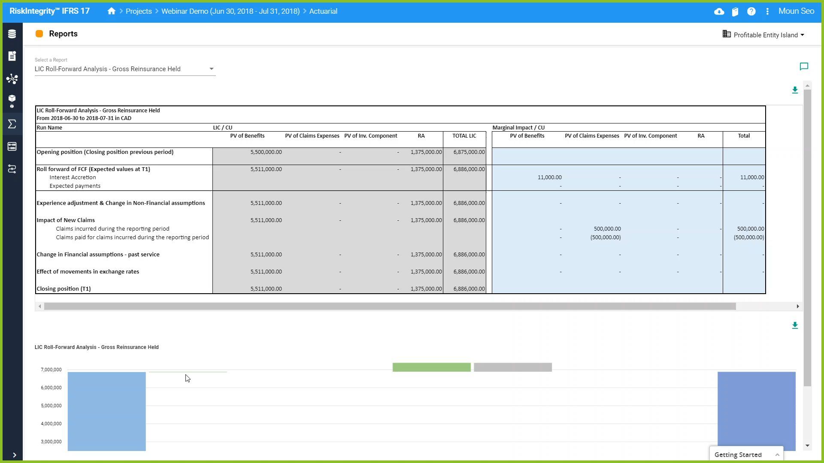This screenshot has height=463, width=824.
Task: Select the sigma Actuarial sidebar icon
Action: [12, 124]
